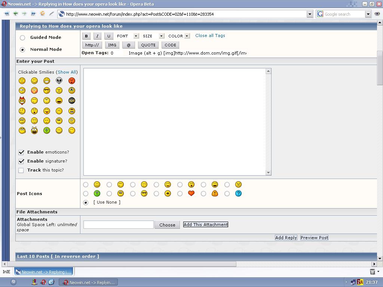Screen dimensions: 383x287
Task: Insert the red angry smiley
Action: [x=71, y=81]
